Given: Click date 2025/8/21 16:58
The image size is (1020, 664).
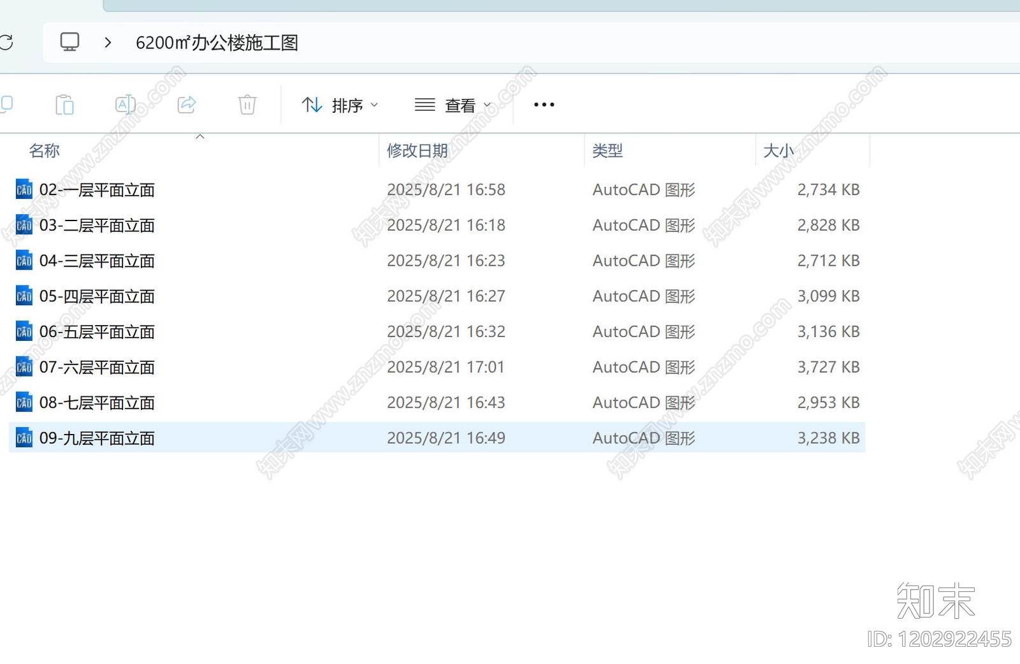Looking at the screenshot, I should 446,190.
